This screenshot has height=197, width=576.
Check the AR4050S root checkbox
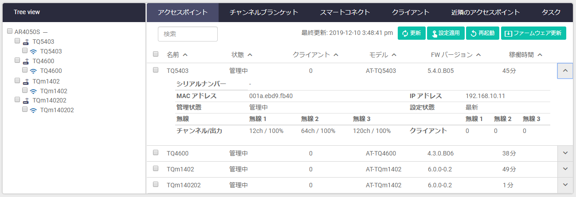(10, 31)
